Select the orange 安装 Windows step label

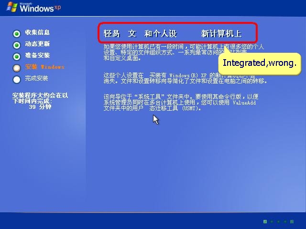coord(44,67)
